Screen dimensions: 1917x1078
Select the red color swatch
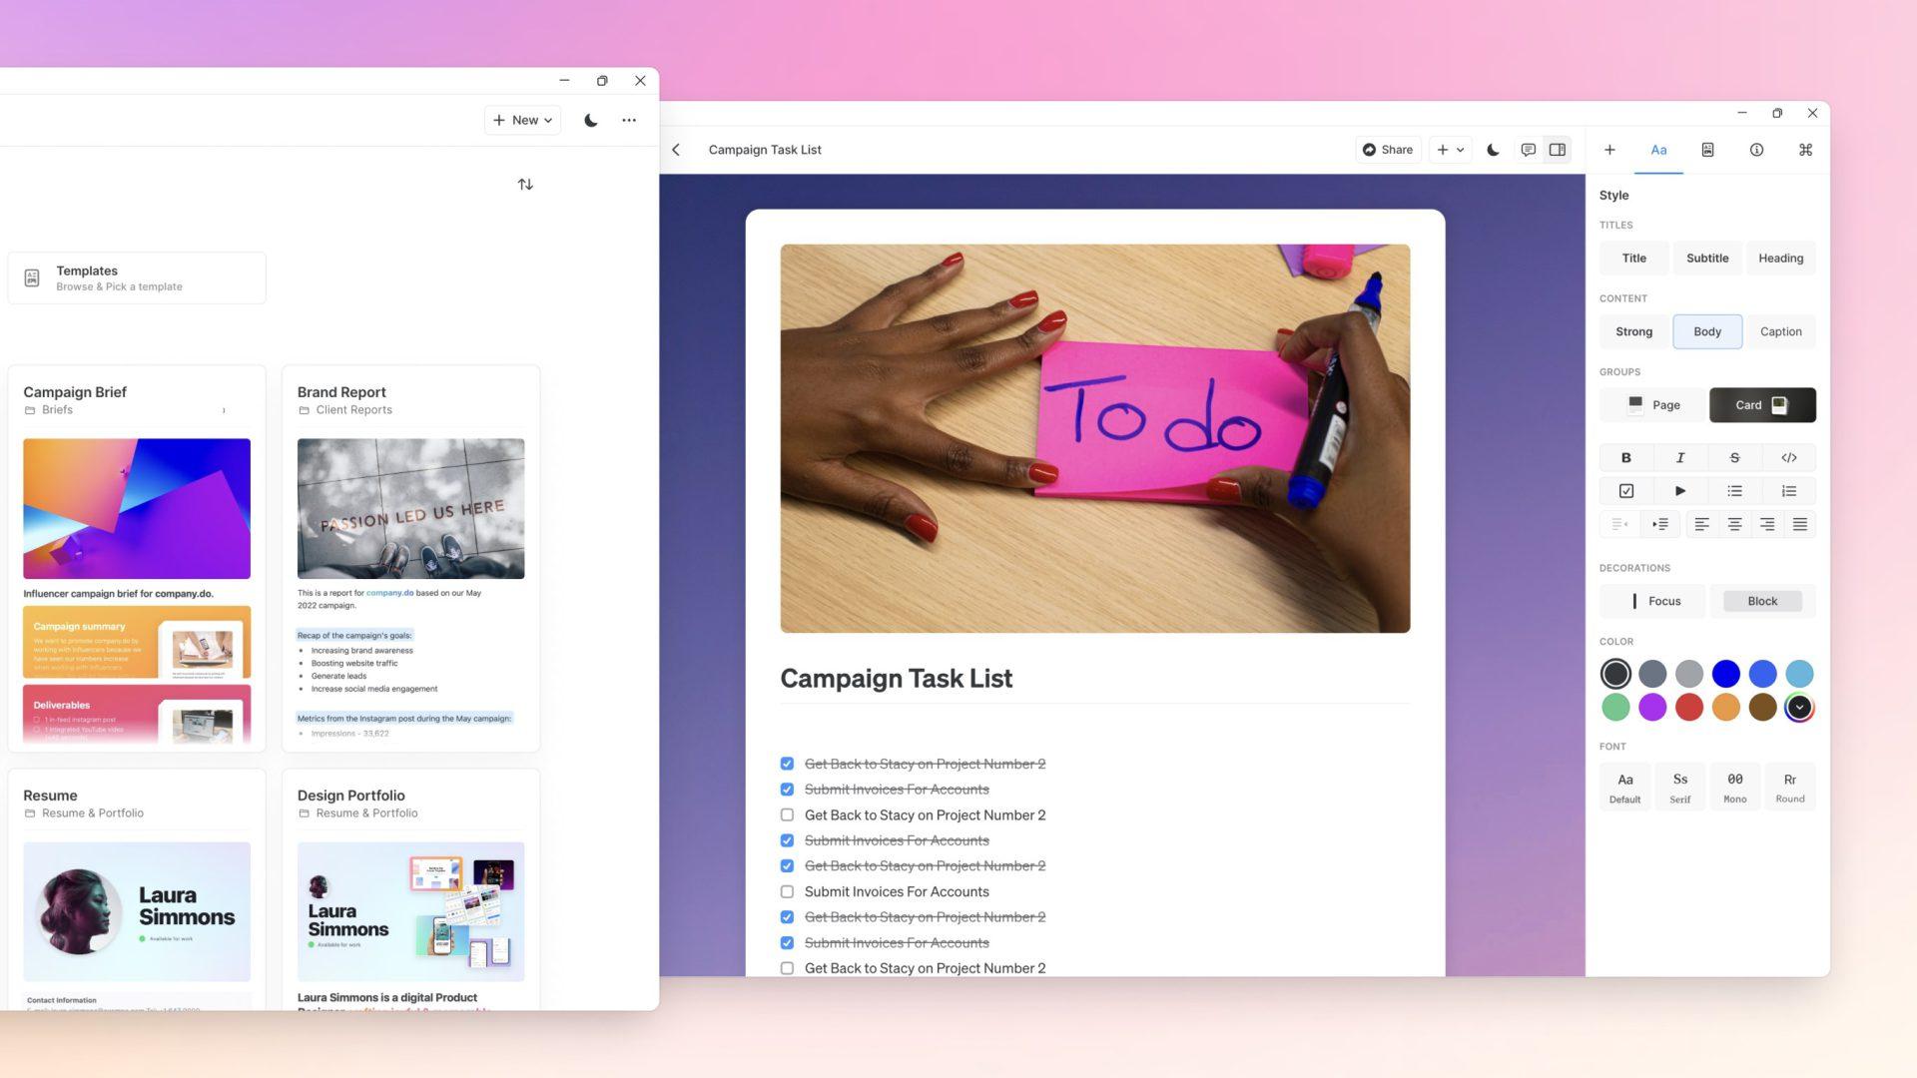coord(1688,708)
